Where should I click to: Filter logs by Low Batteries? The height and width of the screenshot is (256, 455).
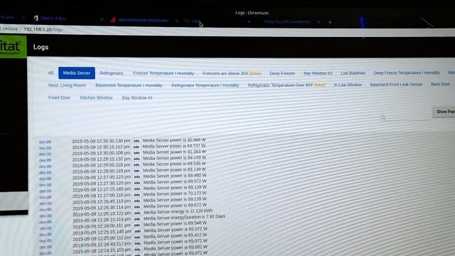pos(353,73)
